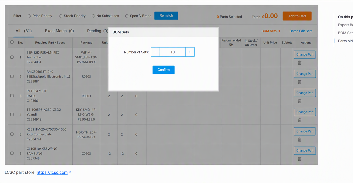Check row 2 RMCF0603JT10K0 checkbox

(12, 76)
